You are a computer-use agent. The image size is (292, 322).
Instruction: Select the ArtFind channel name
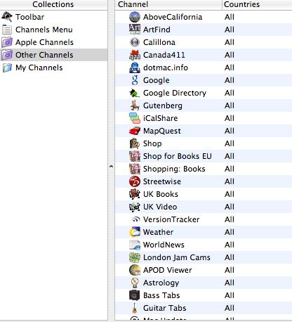click(157, 30)
